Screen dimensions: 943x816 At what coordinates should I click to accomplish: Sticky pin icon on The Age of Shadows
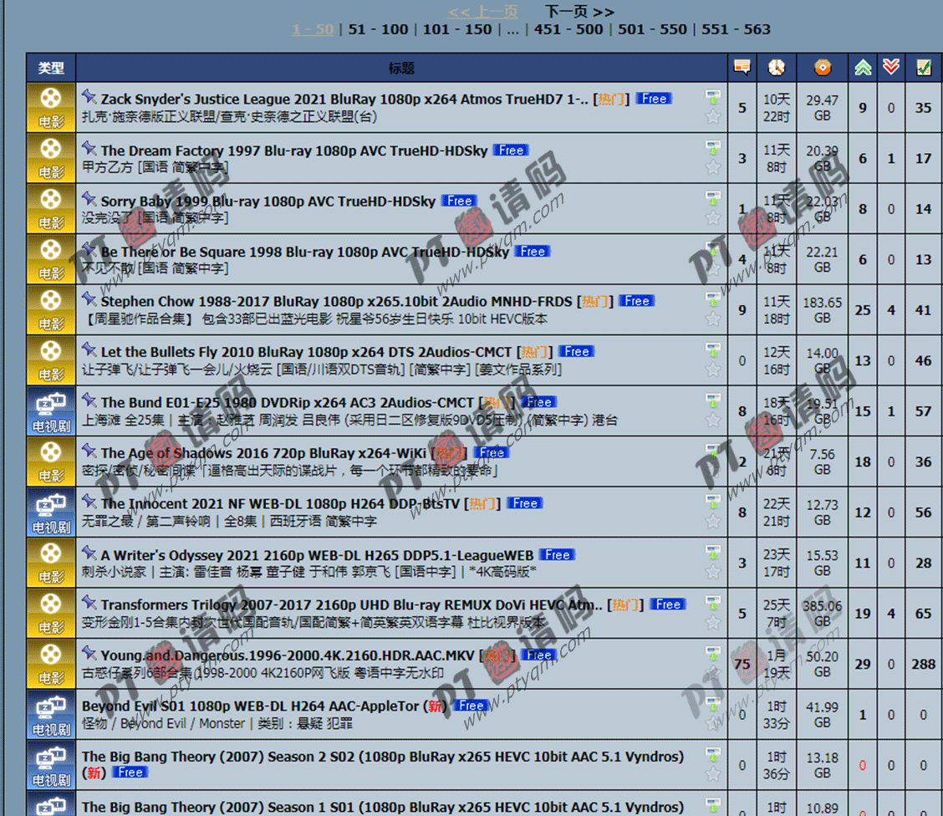[89, 451]
